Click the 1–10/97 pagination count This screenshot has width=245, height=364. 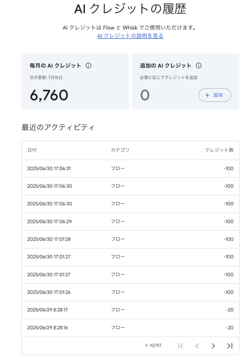pos(153,346)
